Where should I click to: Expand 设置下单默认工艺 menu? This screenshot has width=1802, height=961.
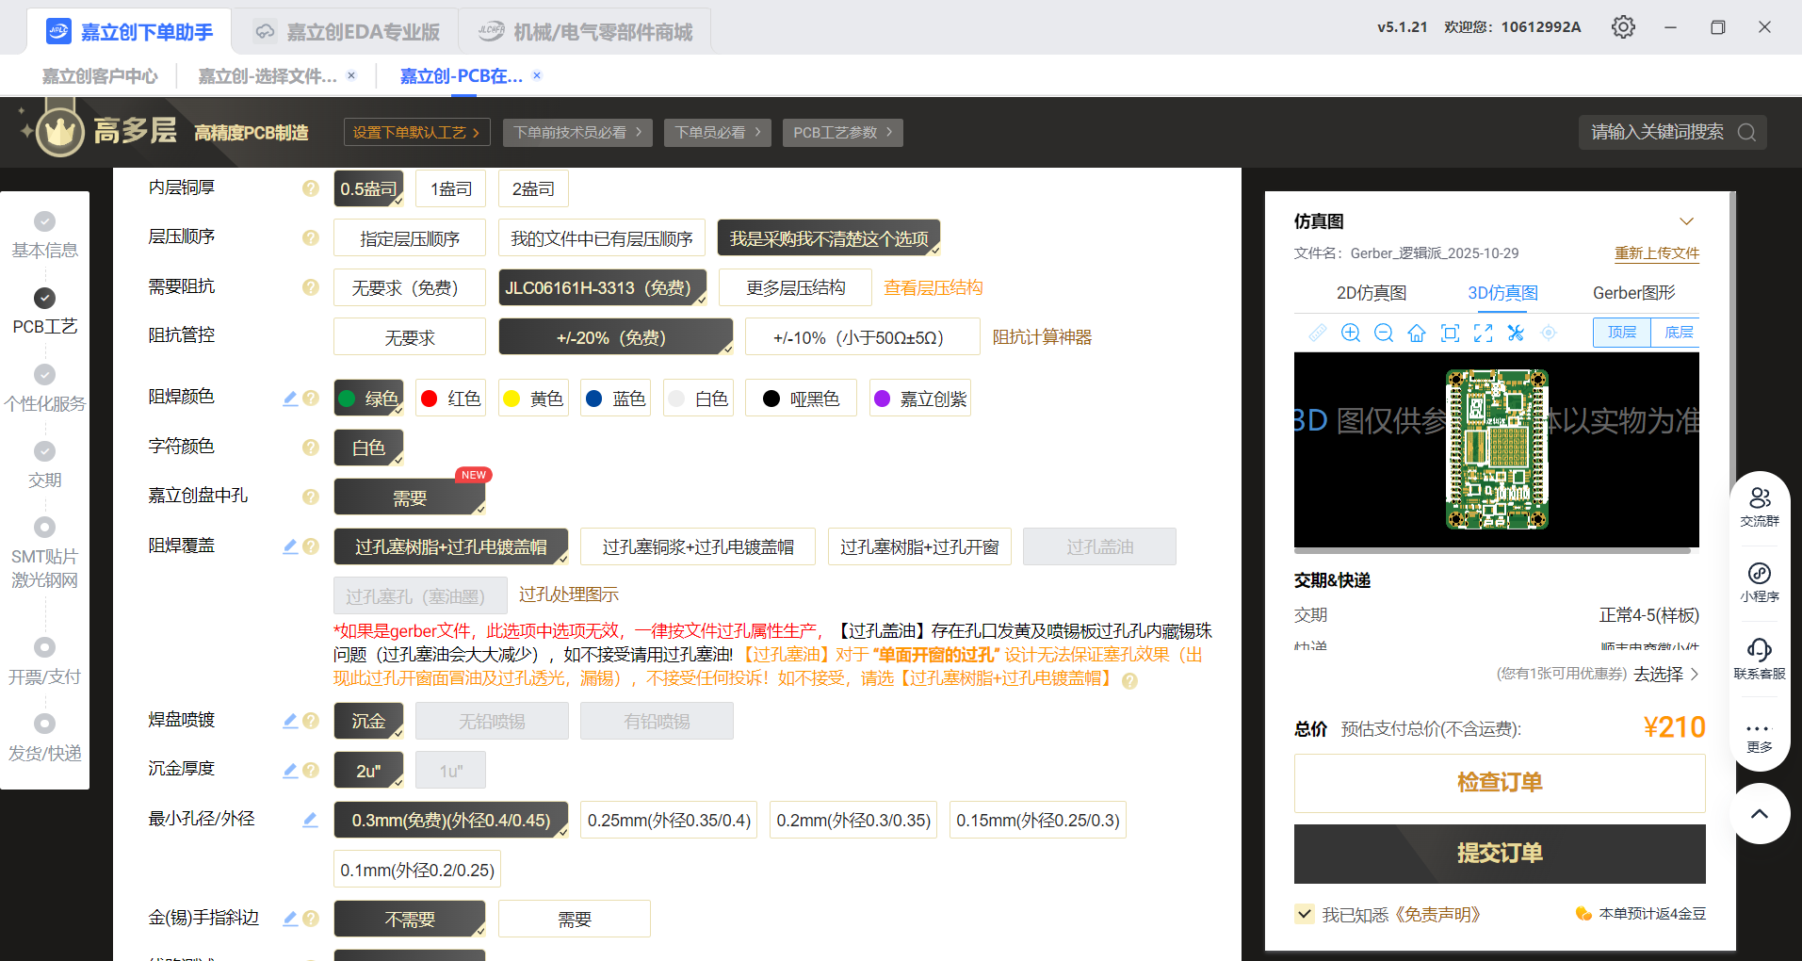(416, 133)
